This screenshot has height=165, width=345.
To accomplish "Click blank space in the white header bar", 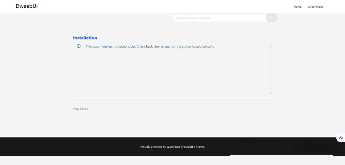I will pos(160,6).
